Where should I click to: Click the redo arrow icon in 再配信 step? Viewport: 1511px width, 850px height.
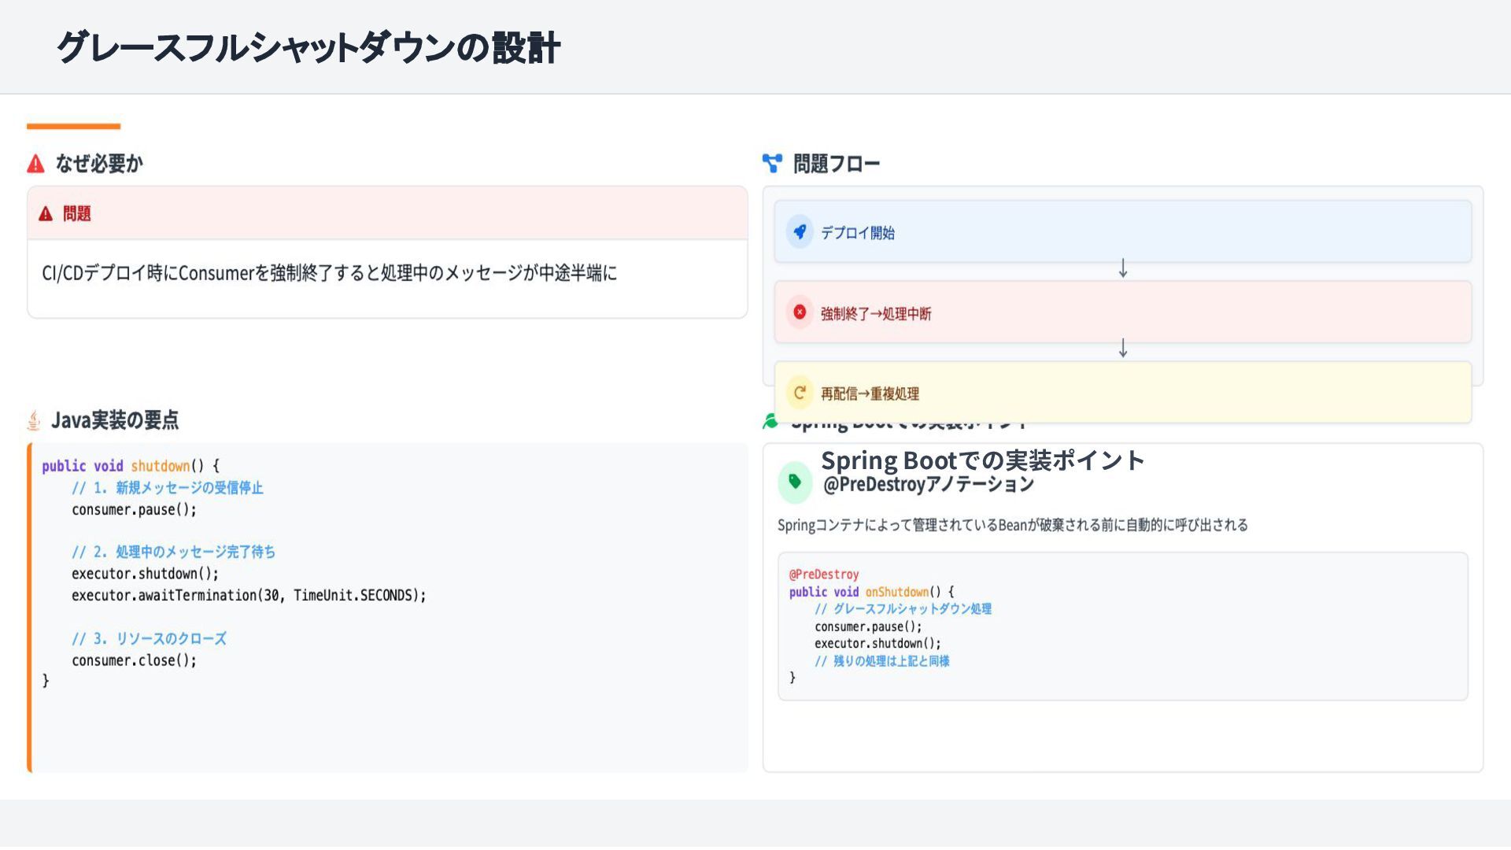click(800, 393)
